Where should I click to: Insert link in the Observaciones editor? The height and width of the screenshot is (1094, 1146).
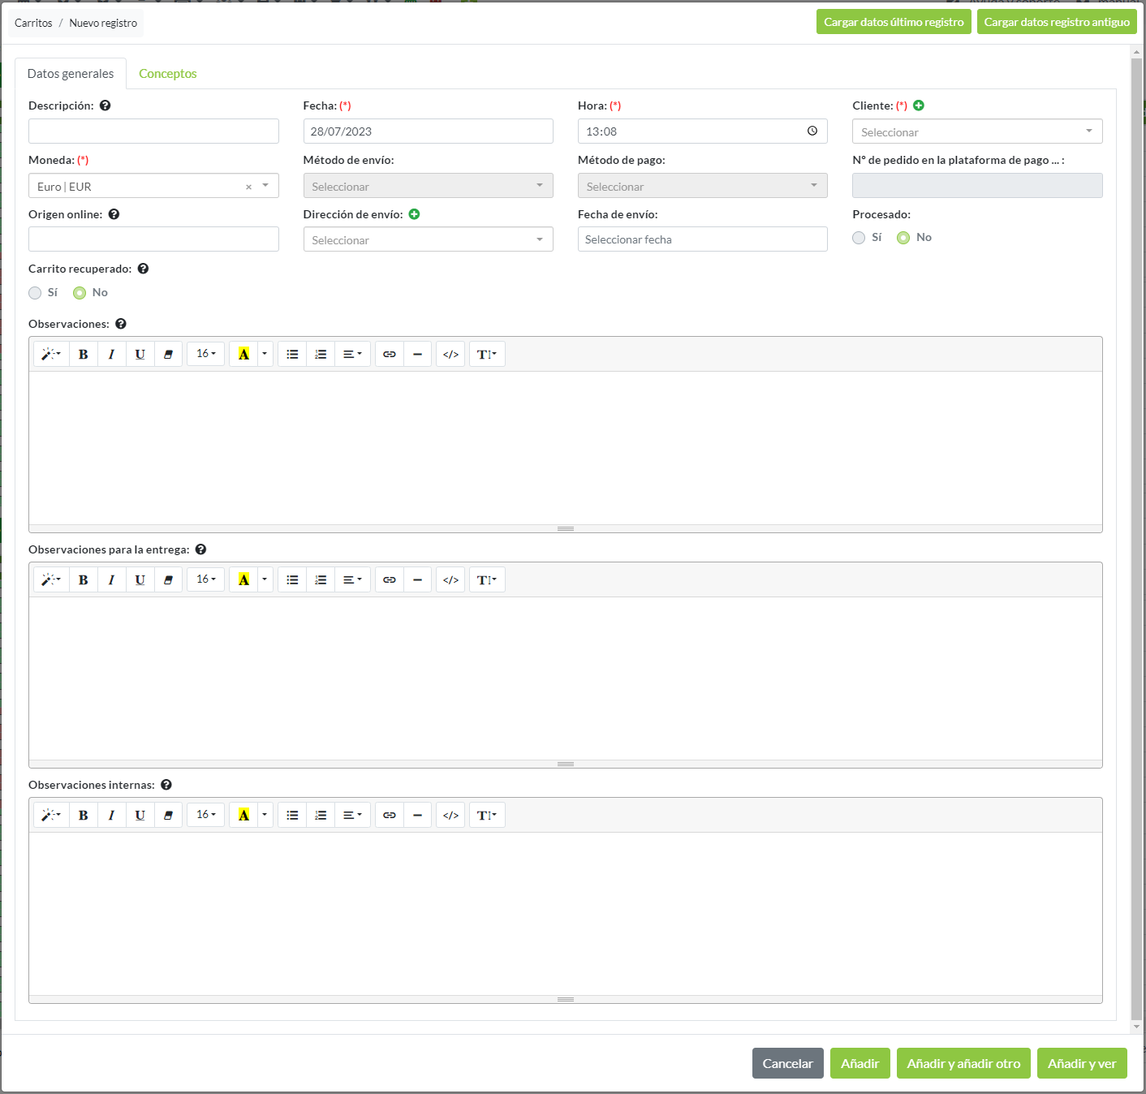390,354
